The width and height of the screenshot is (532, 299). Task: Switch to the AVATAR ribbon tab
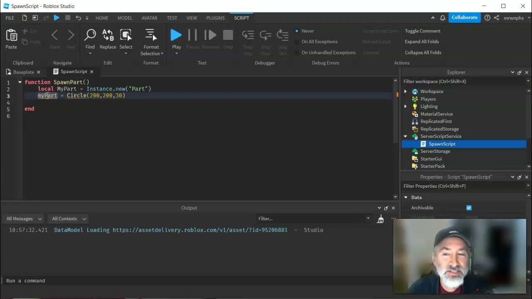pyautogui.click(x=149, y=18)
